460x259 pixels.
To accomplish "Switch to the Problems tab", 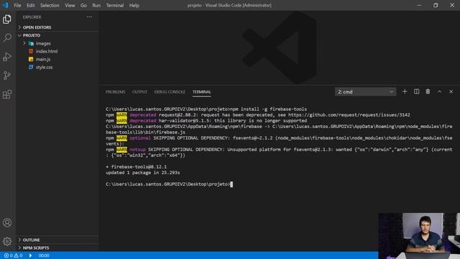I will [x=115, y=92].
